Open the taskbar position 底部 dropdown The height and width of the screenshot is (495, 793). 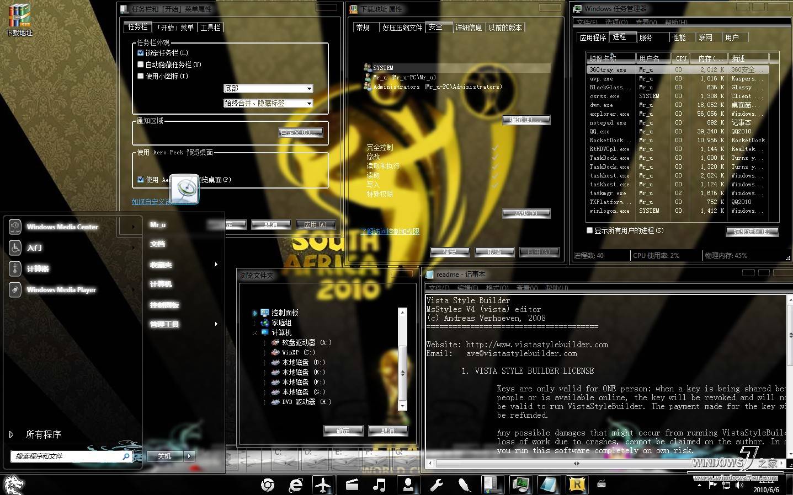(268, 88)
